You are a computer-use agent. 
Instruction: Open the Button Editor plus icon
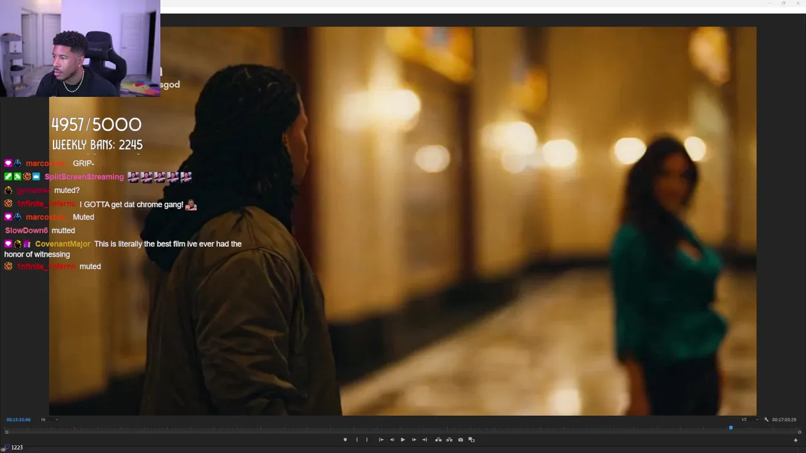[795, 440]
